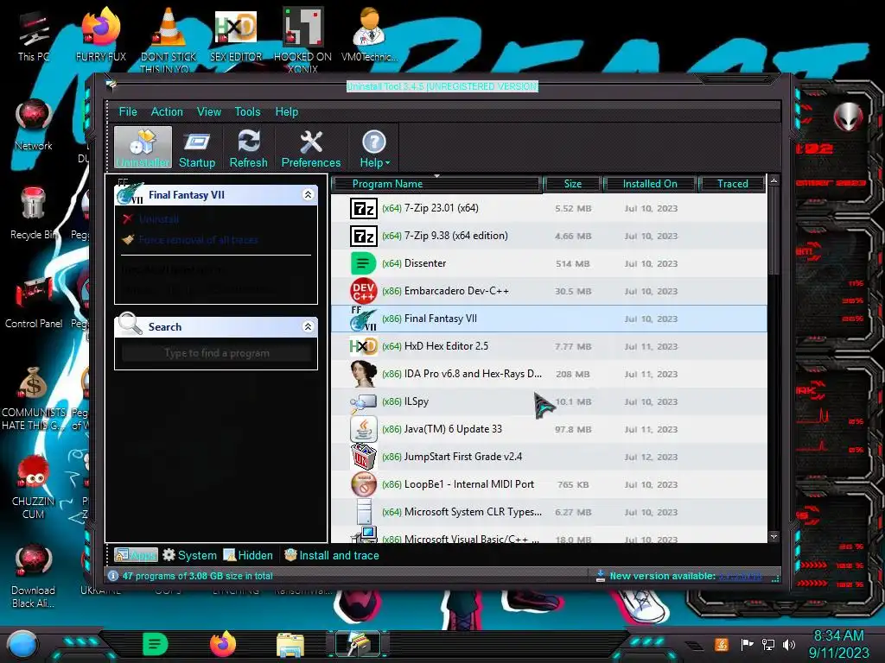
Task: Open the File menu
Action: coord(128,111)
